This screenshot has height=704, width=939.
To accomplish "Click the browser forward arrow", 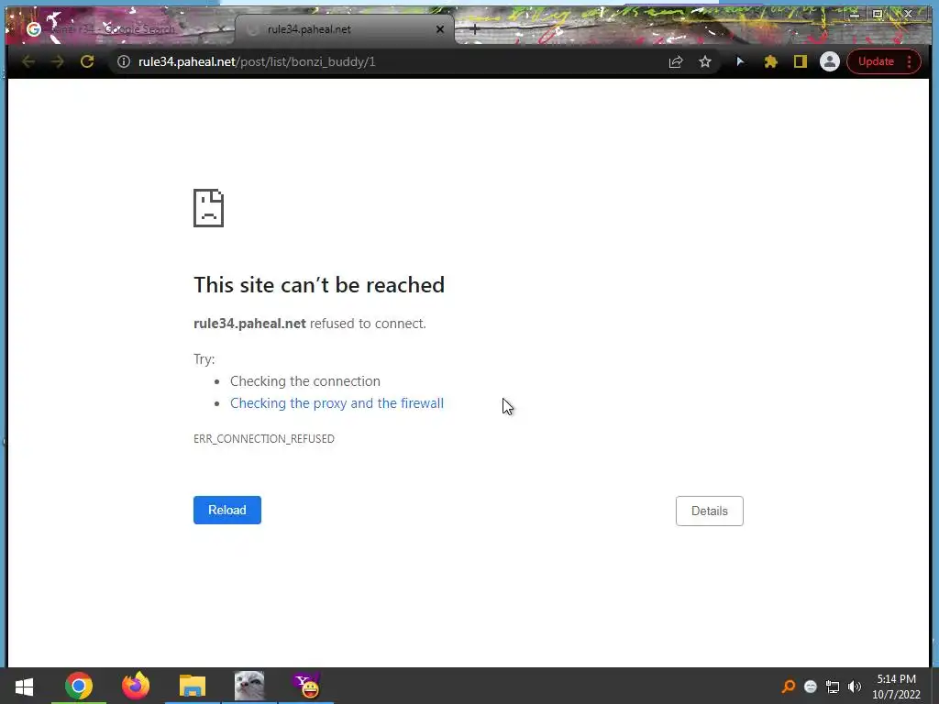I will click(58, 61).
